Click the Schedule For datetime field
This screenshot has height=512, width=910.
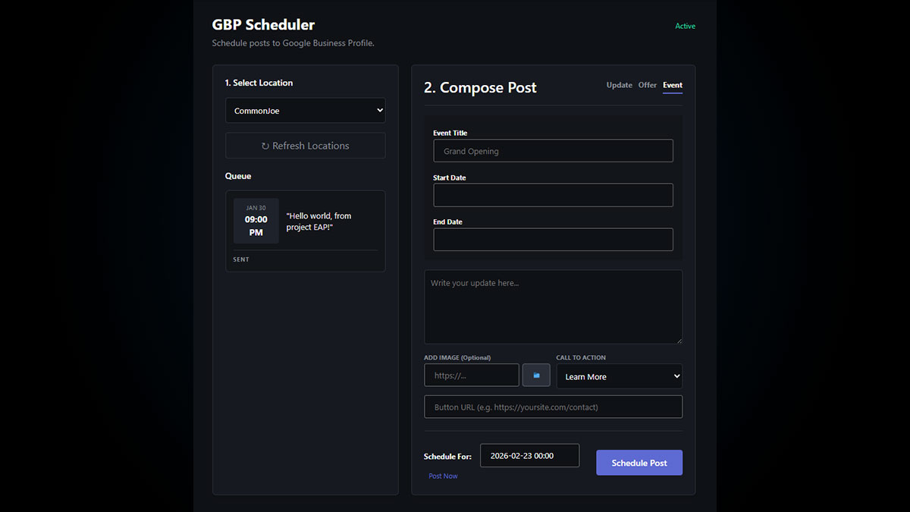coord(529,455)
